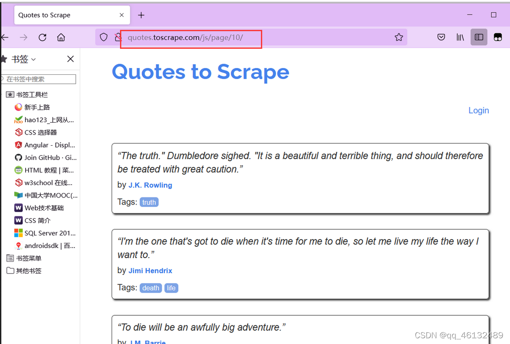Click the awfully big adventure quote
This screenshot has width=510, height=344.
click(x=201, y=328)
